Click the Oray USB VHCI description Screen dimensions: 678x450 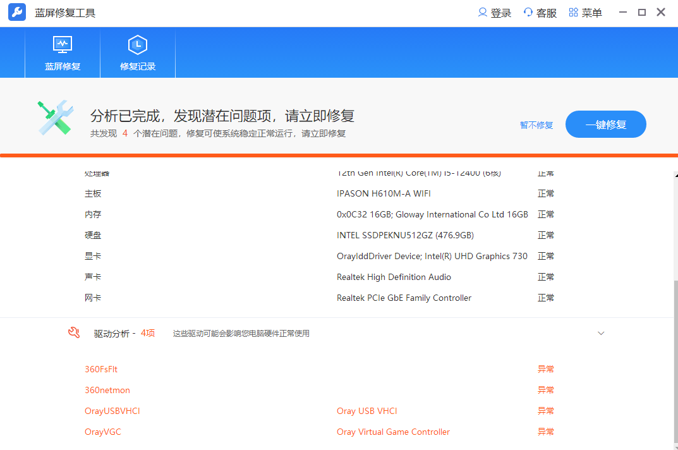(366, 411)
